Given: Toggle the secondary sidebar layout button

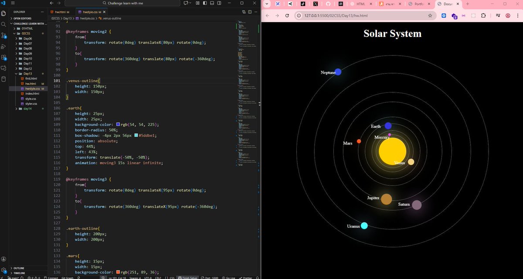Looking at the screenshot, I should [219, 3].
